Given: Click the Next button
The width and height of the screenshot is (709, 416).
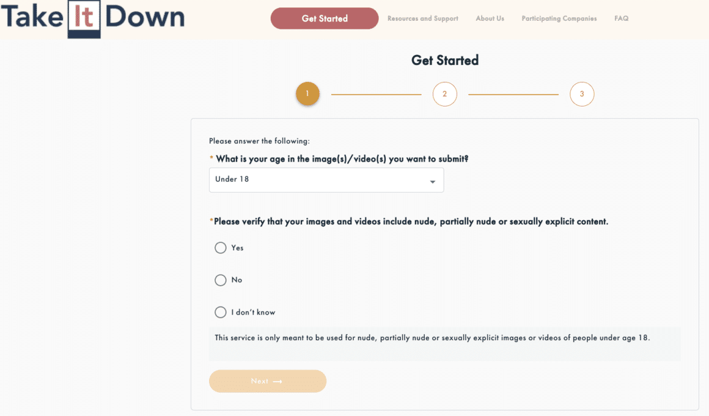Looking at the screenshot, I should click(268, 381).
